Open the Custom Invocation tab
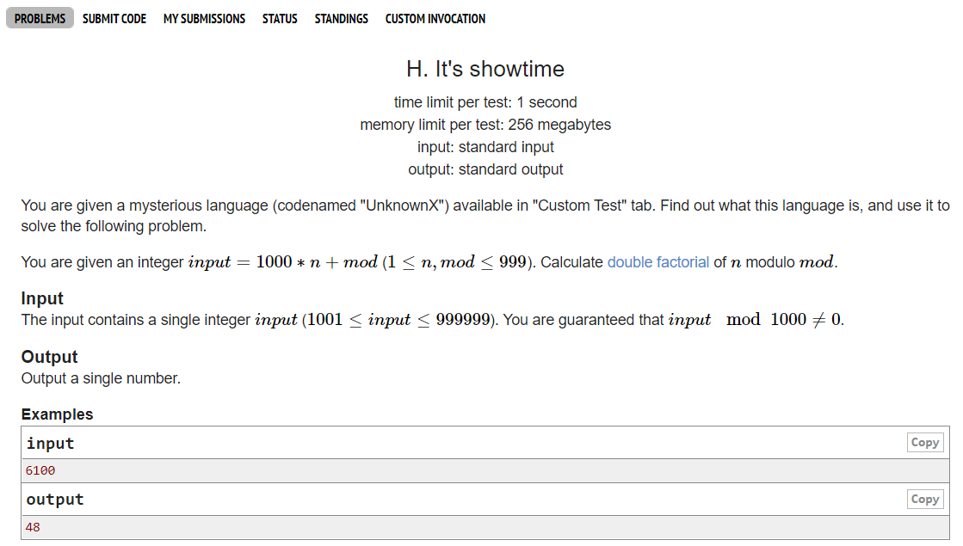The width and height of the screenshot is (963, 546). [435, 18]
